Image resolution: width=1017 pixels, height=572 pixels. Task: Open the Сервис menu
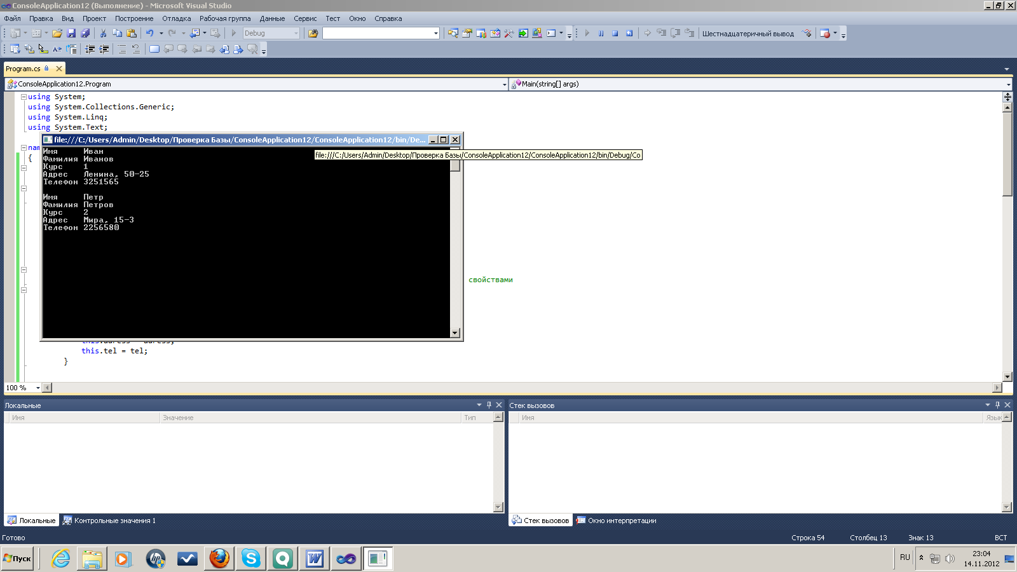[305, 18]
